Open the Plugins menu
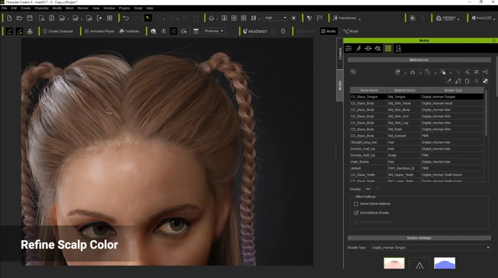Screen dimensions: 498x278 point(124,8)
